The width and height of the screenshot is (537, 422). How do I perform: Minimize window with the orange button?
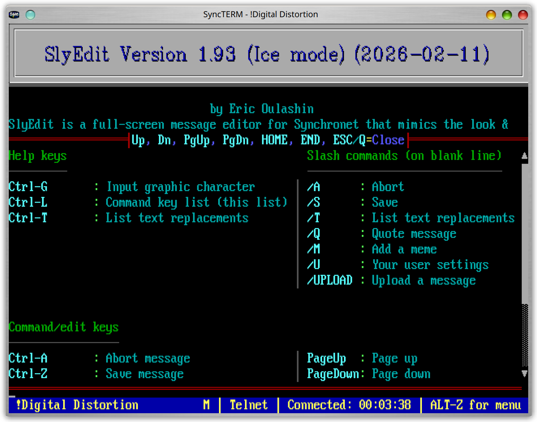coord(491,15)
